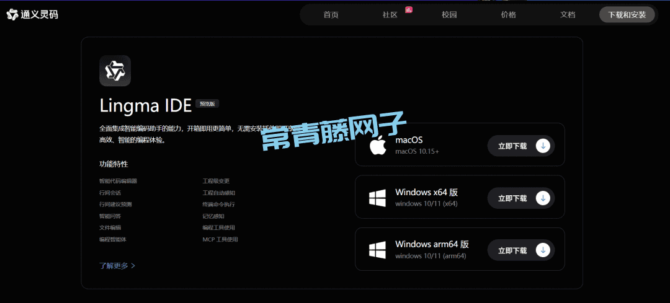Click the 通义灵码 logo in header
Viewport: 670px width, 303px height.
(32, 14)
